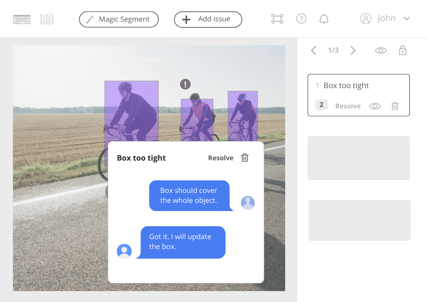Select the leftmost cyclist's bounding box

(131, 107)
